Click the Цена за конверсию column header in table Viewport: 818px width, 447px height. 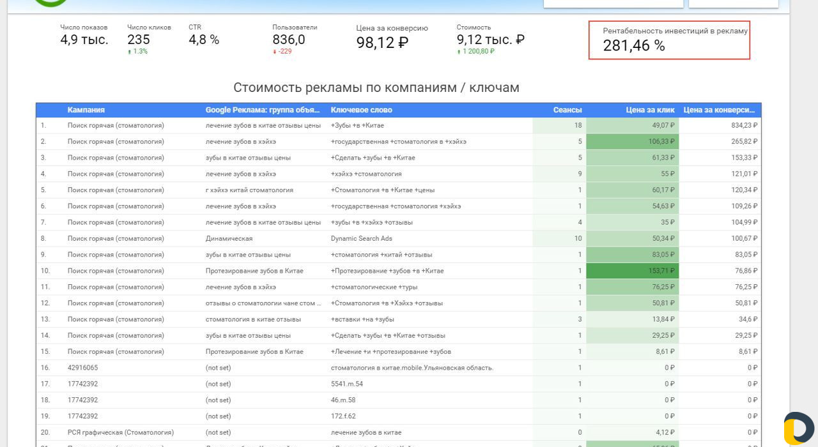click(719, 110)
